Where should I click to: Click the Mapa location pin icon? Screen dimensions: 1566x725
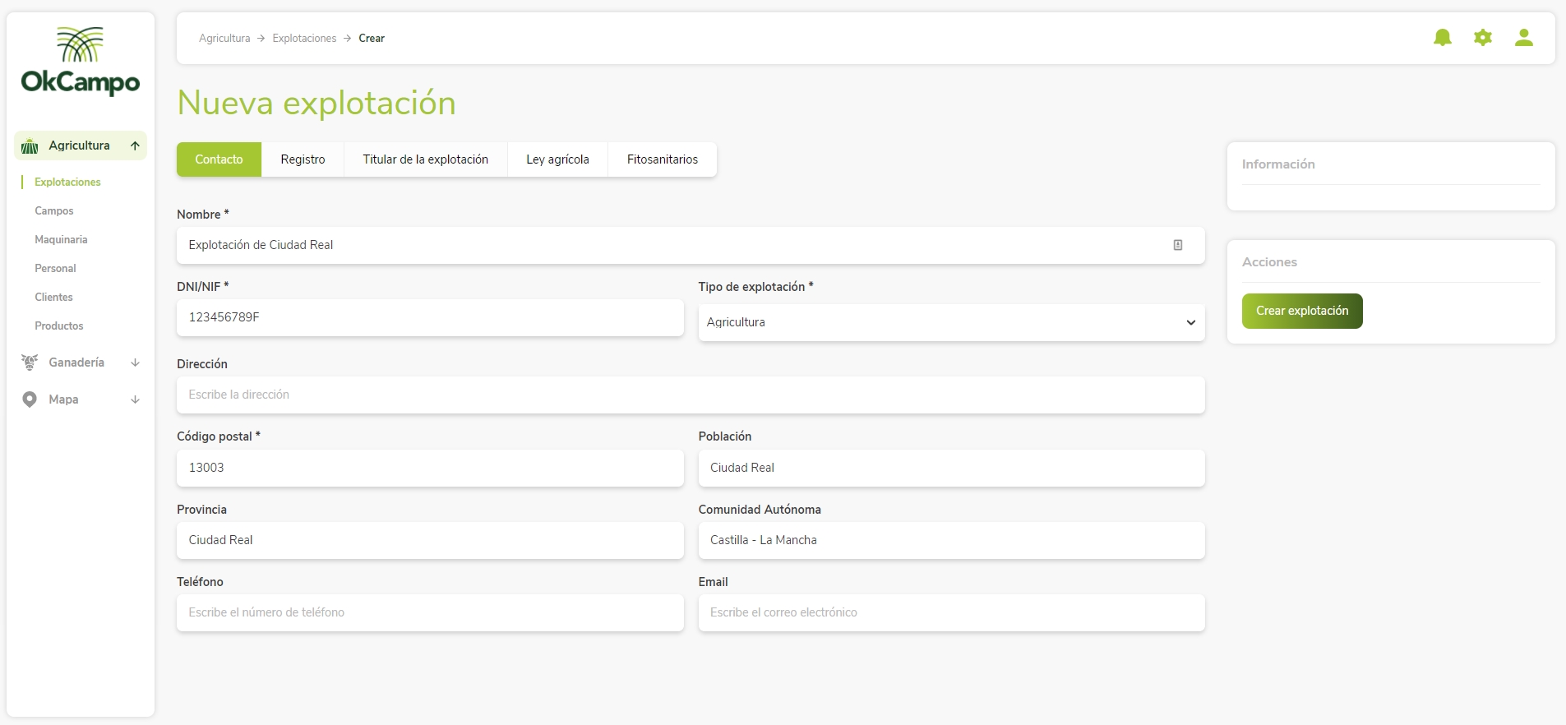coord(30,399)
